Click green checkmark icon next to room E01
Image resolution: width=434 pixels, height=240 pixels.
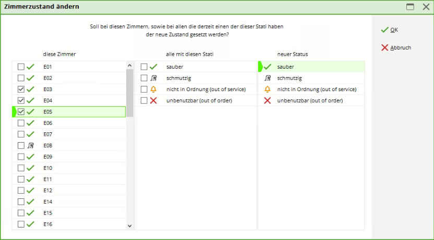click(31, 67)
